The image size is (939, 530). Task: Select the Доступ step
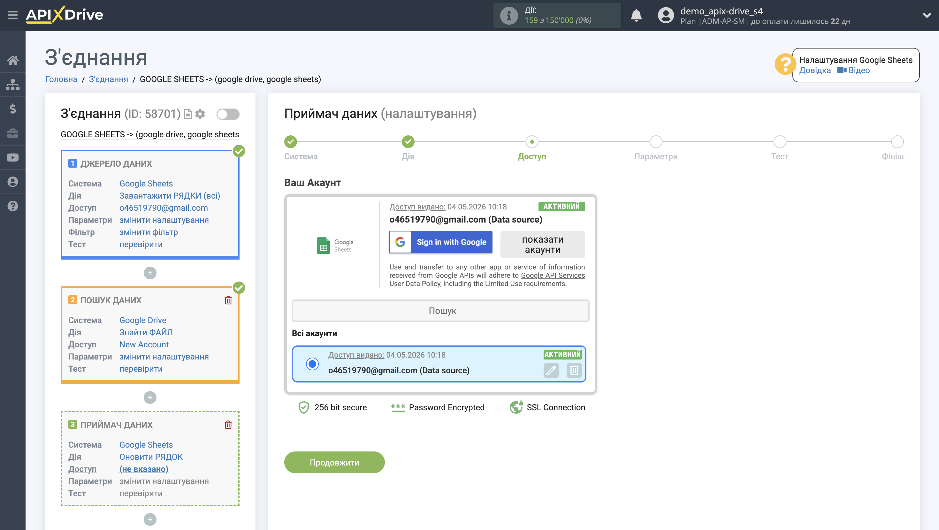[x=532, y=141]
